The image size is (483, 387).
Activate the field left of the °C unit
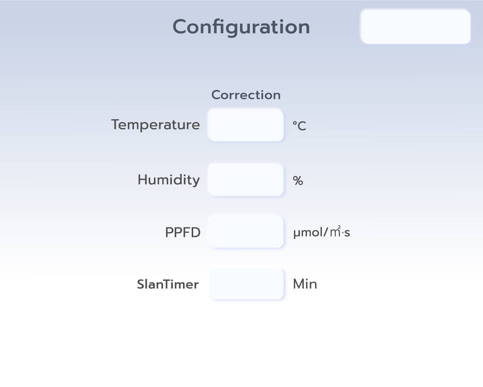coord(246,125)
